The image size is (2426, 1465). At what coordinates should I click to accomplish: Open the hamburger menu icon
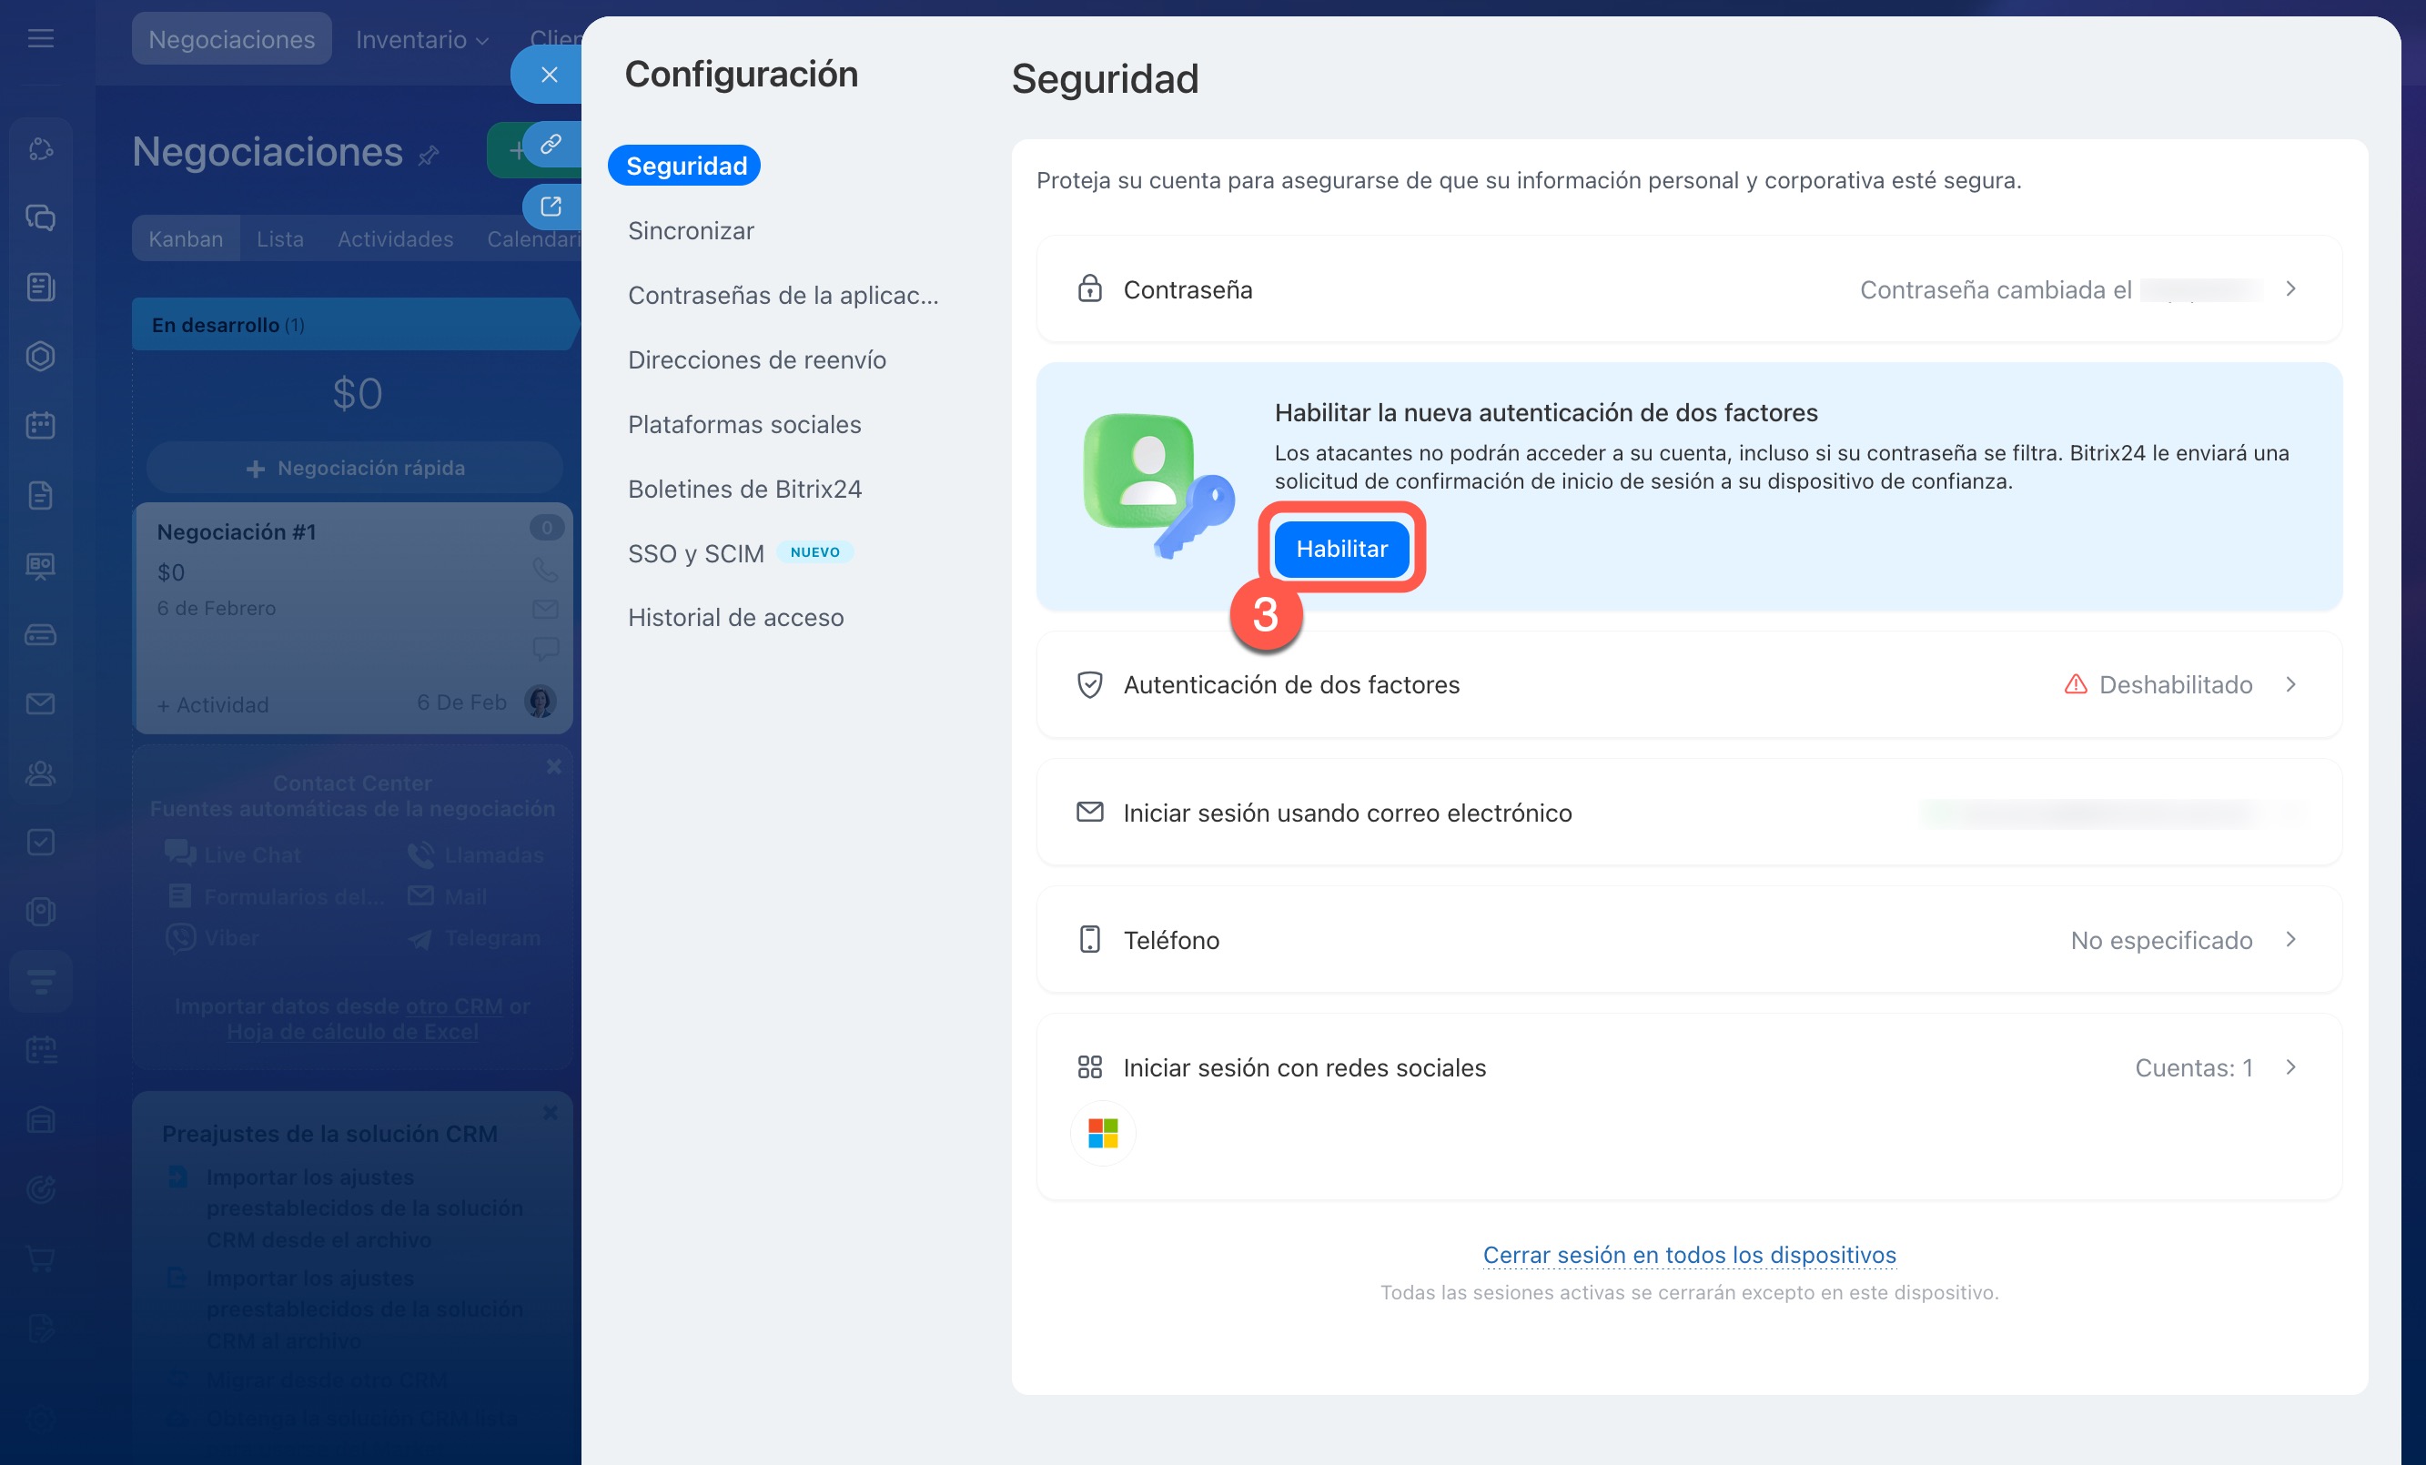tap(40, 38)
